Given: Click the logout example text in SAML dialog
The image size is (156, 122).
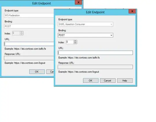Looking at the screenshot, I should [79, 72].
